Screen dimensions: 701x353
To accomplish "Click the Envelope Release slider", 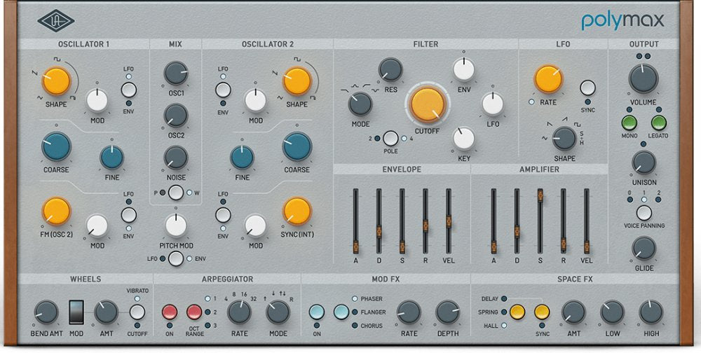I will click(x=424, y=224).
